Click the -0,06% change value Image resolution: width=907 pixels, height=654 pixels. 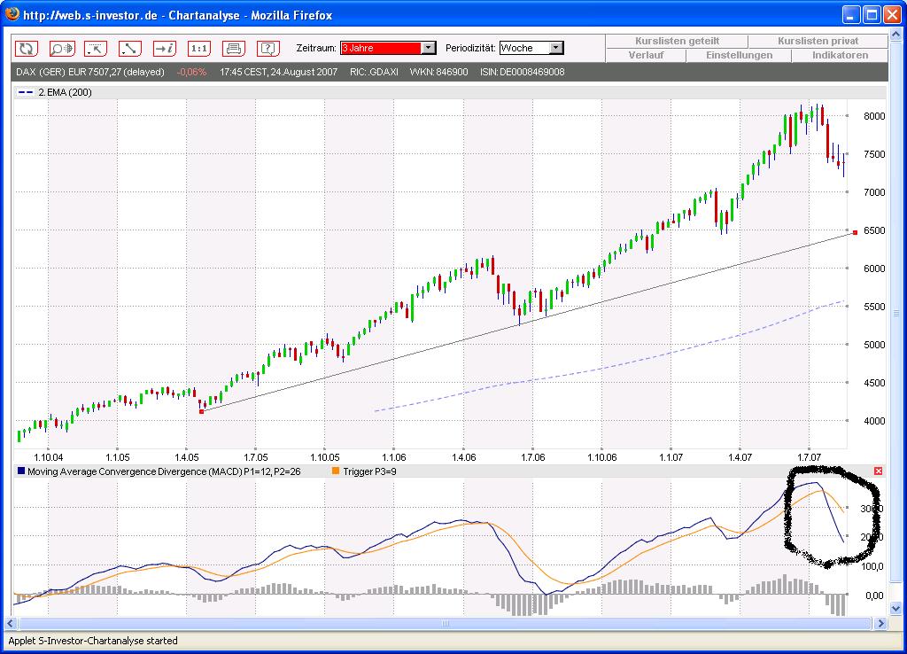pyautogui.click(x=191, y=73)
